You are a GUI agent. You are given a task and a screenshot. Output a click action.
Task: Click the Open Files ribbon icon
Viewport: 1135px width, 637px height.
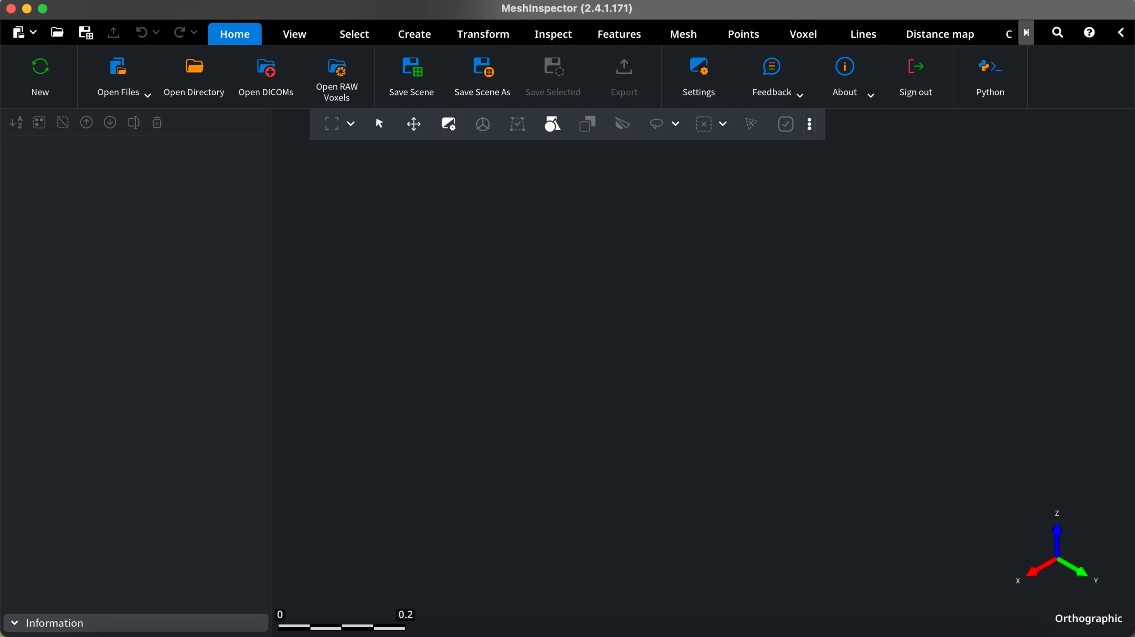[x=118, y=66]
